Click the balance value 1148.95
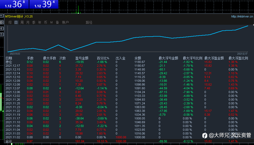This screenshot has width=254, height=145. click(x=140, y=69)
